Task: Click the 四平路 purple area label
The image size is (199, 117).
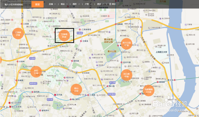Action: point(50,99)
